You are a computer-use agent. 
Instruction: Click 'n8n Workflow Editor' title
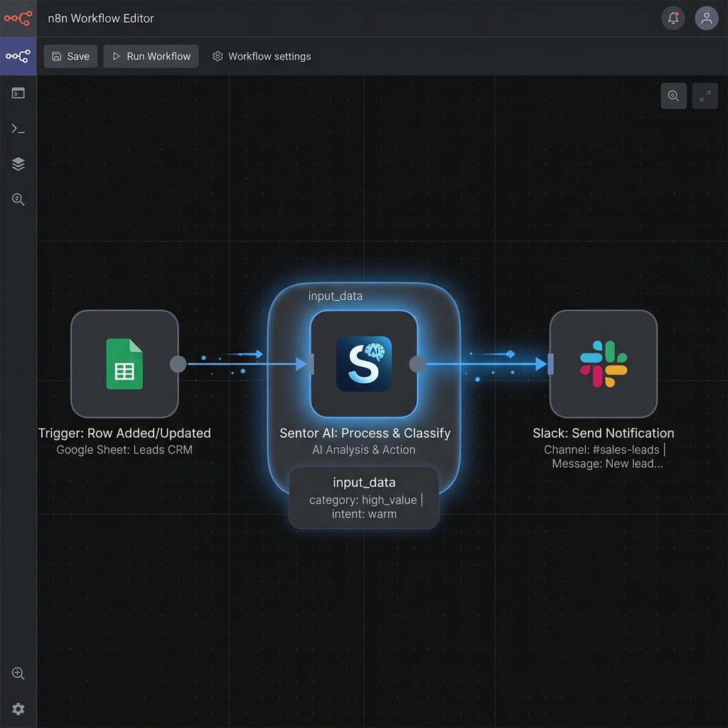(x=101, y=18)
